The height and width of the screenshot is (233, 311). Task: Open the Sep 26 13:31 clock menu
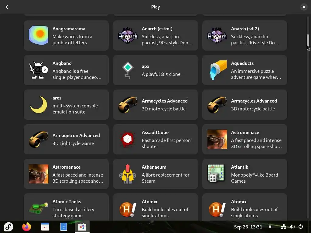point(248,227)
